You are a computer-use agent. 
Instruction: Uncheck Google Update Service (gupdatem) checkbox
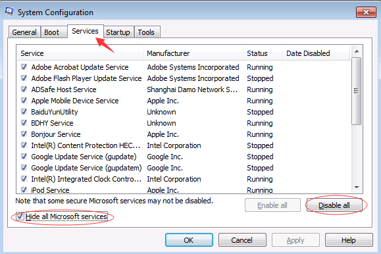(24, 168)
